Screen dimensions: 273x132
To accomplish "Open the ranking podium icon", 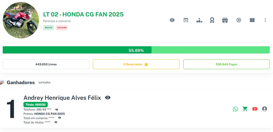I will pyautogui.click(x=199, y=20).
